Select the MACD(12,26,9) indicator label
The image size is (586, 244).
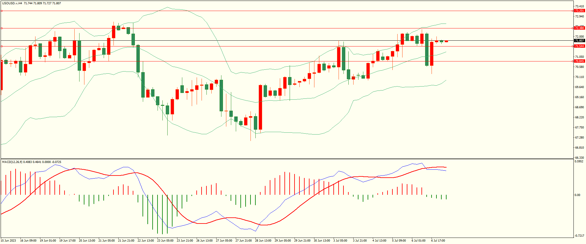click(x=12, y=162)
